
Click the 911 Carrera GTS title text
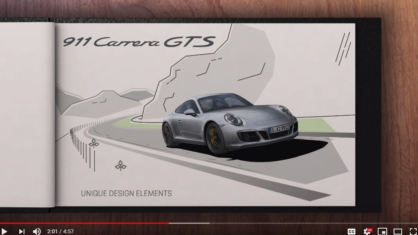(x=138, y=42)
